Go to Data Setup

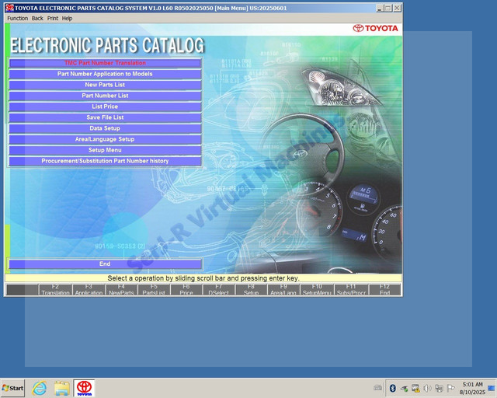coord(105,128)
